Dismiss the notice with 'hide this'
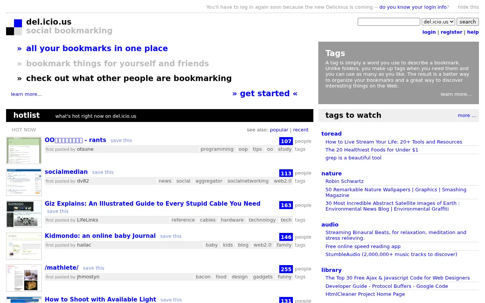 click(x=468, y=7)
